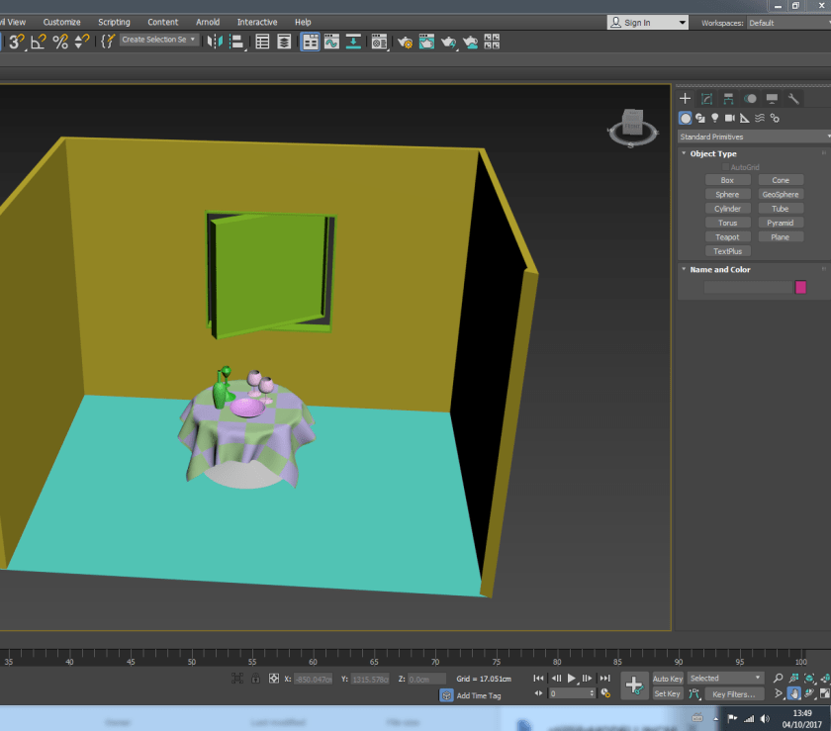This screenshot has height=731, width=831.
Task: Open the Arnold menu
Action: 208,22
